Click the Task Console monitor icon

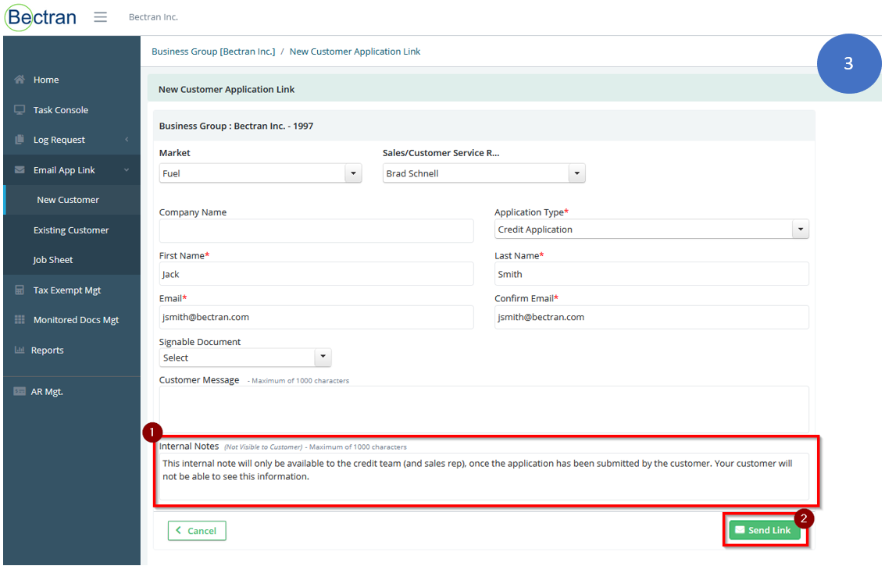click(x=20, y=110)
